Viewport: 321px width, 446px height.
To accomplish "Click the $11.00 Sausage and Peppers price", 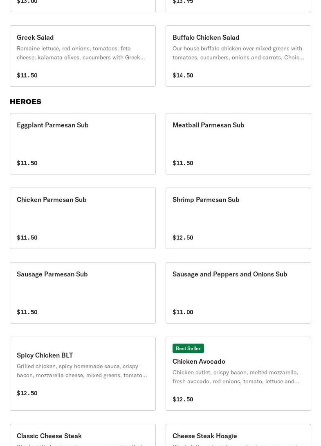I will point(183,312).
